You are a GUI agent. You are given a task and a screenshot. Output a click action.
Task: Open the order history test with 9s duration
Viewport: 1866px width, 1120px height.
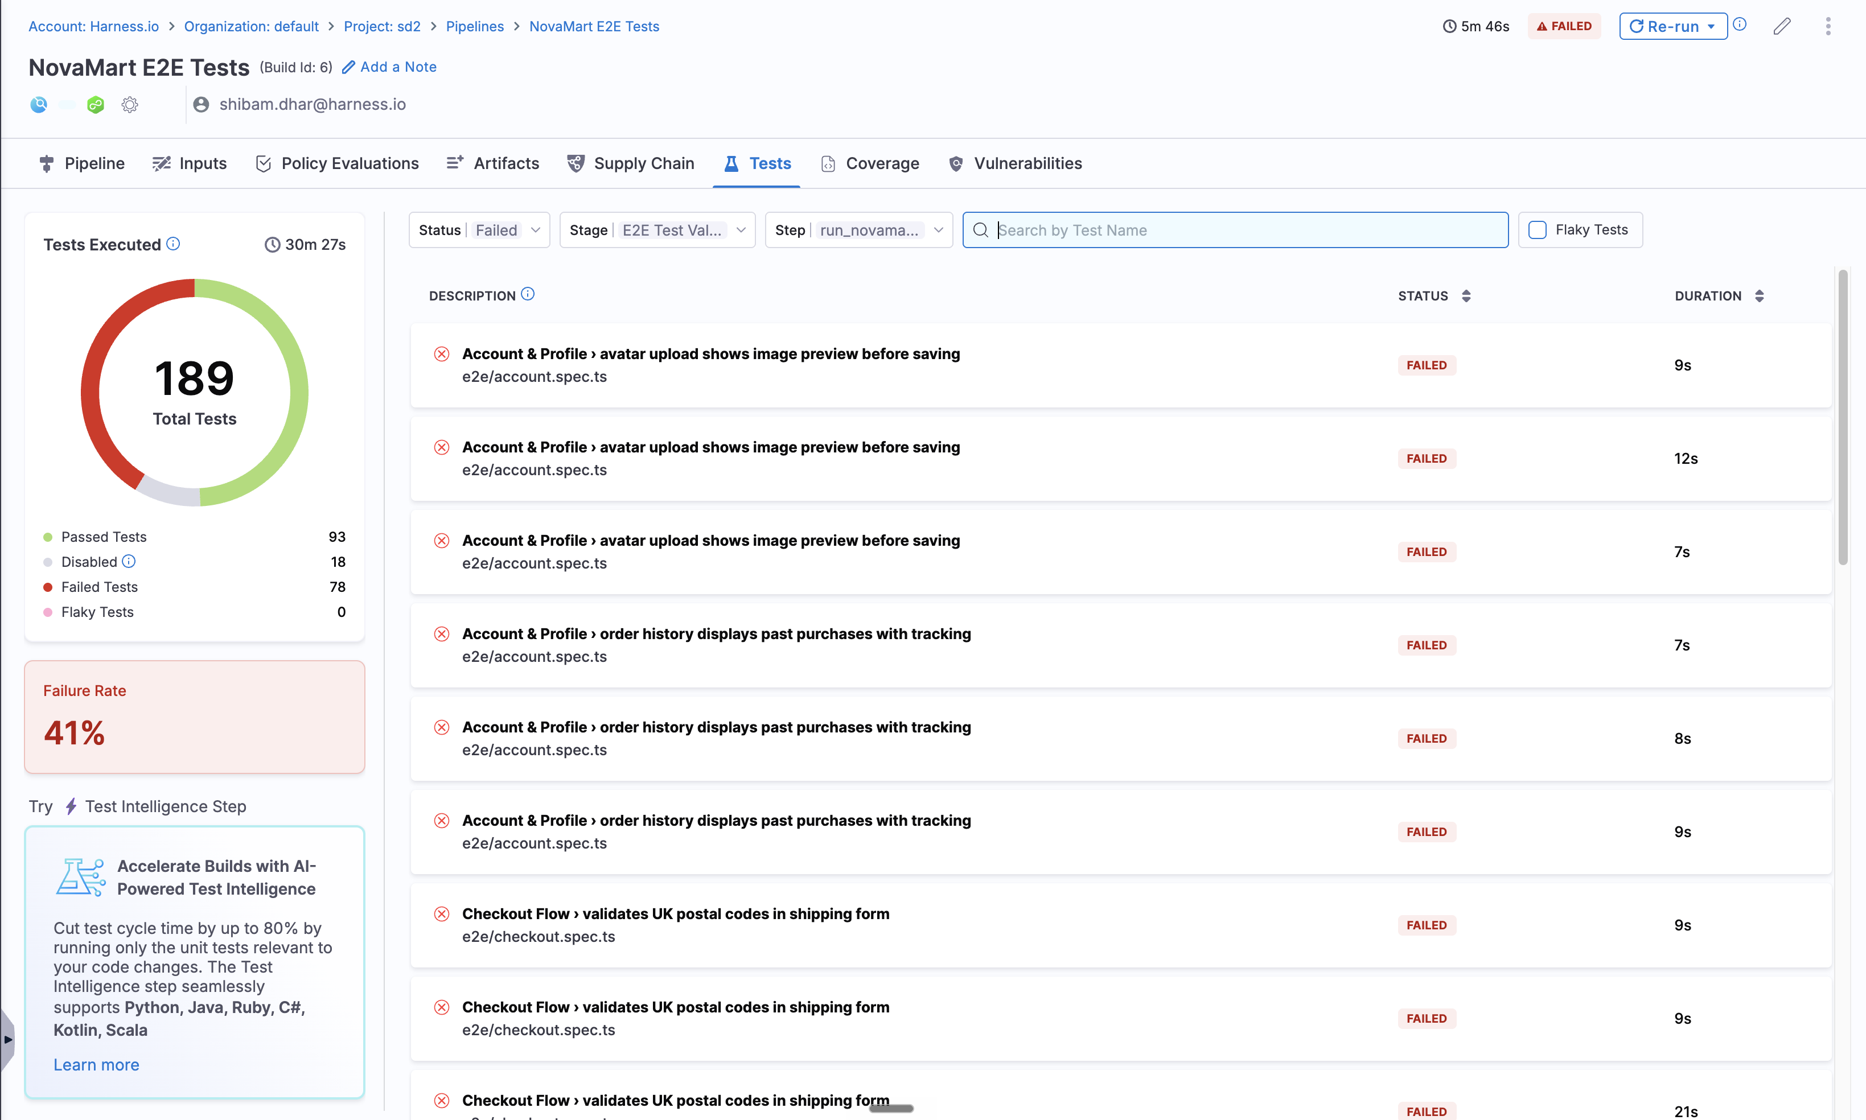pos(1121,831)
